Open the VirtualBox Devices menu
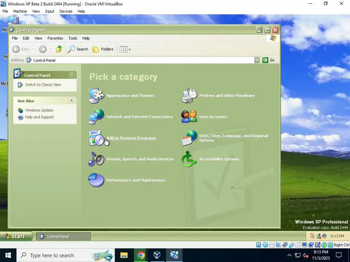Image resolution: width=350 pixels, height=262 pixels. click(x=66, y=11)
